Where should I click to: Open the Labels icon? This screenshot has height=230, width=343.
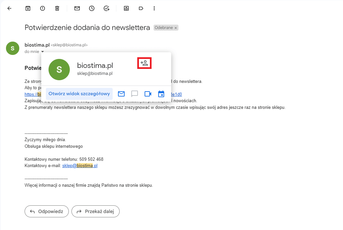(141, 8)
